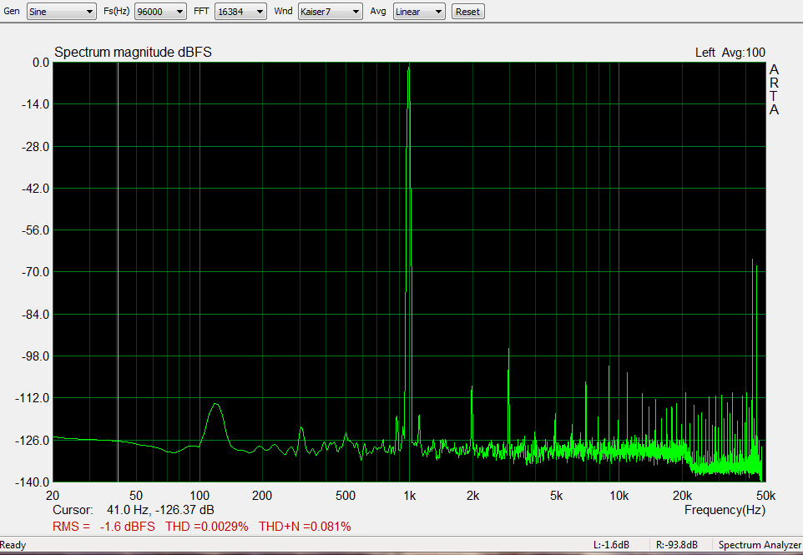Image resolution: width=803 pixels, height=555 pixels.
Task: Click the THD =0.0029% readout
Action: 206,527
